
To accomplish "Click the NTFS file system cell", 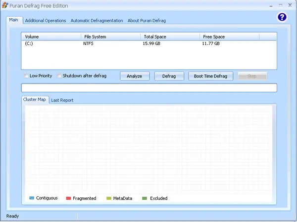I will (x=88, y=43).
